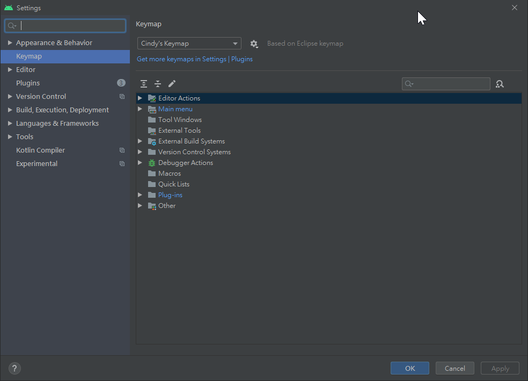Screen dimensions: 528x381
Task: Select the Macros tree row
Action: pos(329,174)
